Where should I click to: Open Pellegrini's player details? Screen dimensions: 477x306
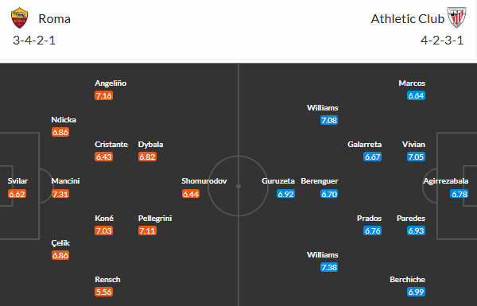click(155, 218)
